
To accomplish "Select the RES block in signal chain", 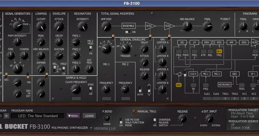I will (219, 42).
